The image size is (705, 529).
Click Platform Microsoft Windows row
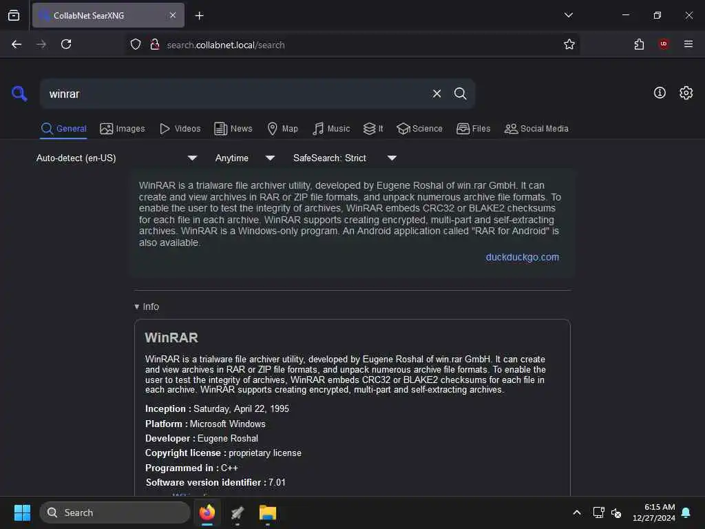(205, 424)
